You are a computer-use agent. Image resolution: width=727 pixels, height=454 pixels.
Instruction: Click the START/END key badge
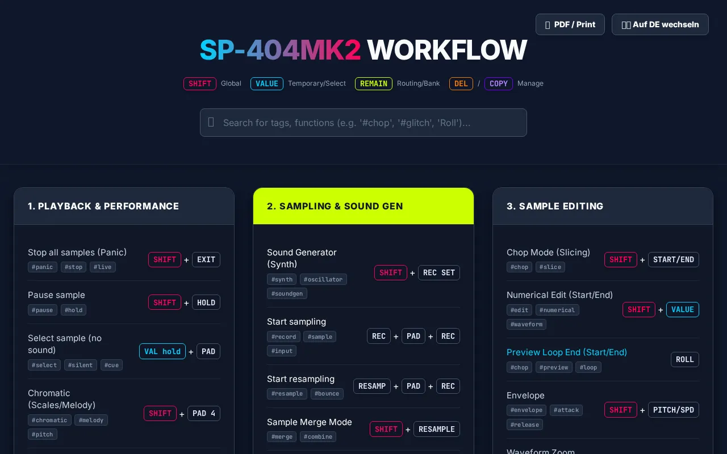pyautogui.click(x=674, y=259)
